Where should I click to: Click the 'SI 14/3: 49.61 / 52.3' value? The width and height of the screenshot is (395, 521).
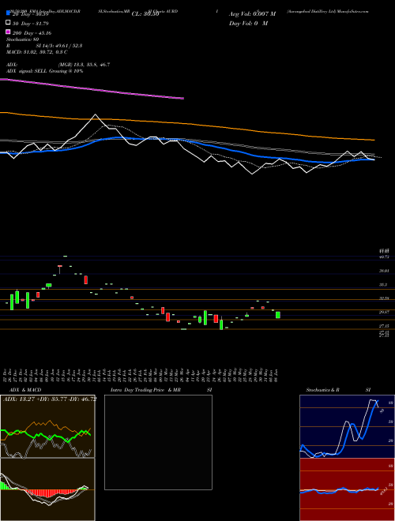pos(59,46)
